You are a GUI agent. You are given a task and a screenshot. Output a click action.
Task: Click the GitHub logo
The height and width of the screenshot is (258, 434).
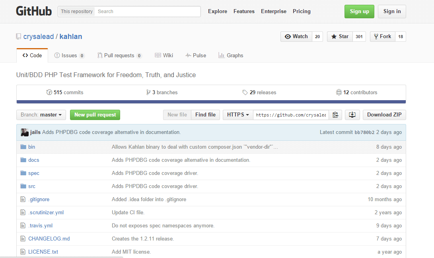[x=34, y=11]
